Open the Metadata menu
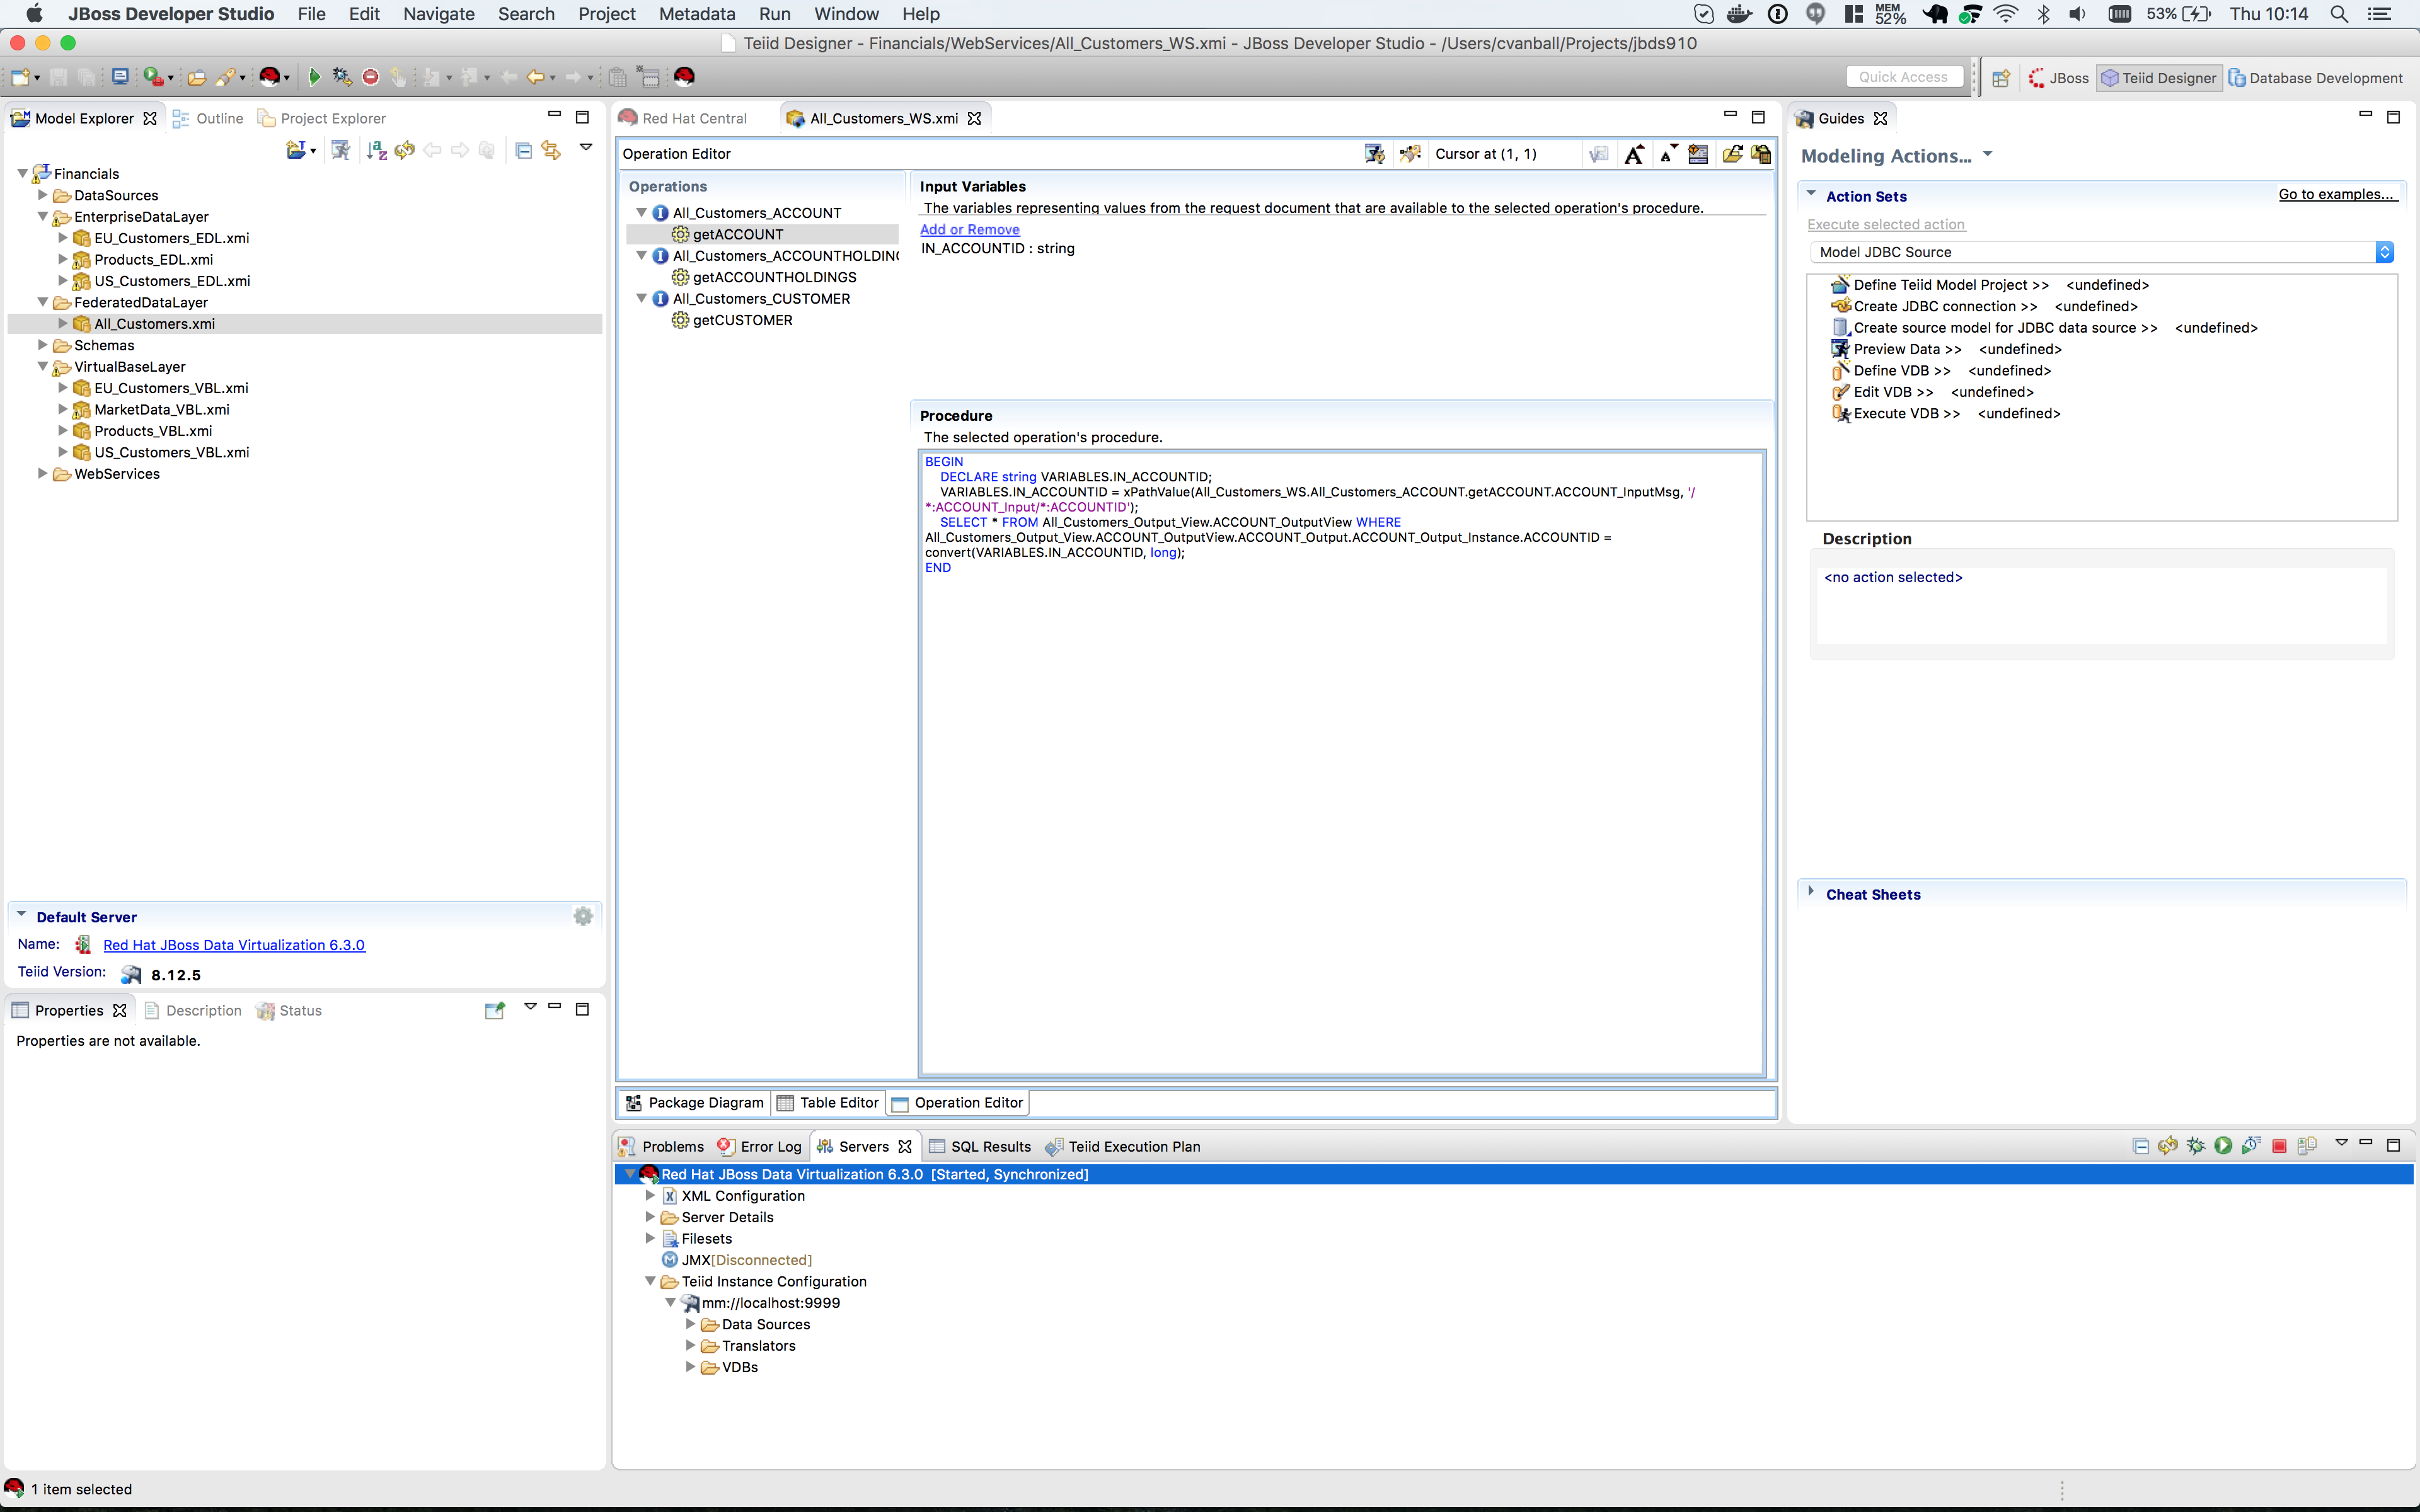Image resolution: width=2420 pixels, height=1512 pixels. pos(696,14)
